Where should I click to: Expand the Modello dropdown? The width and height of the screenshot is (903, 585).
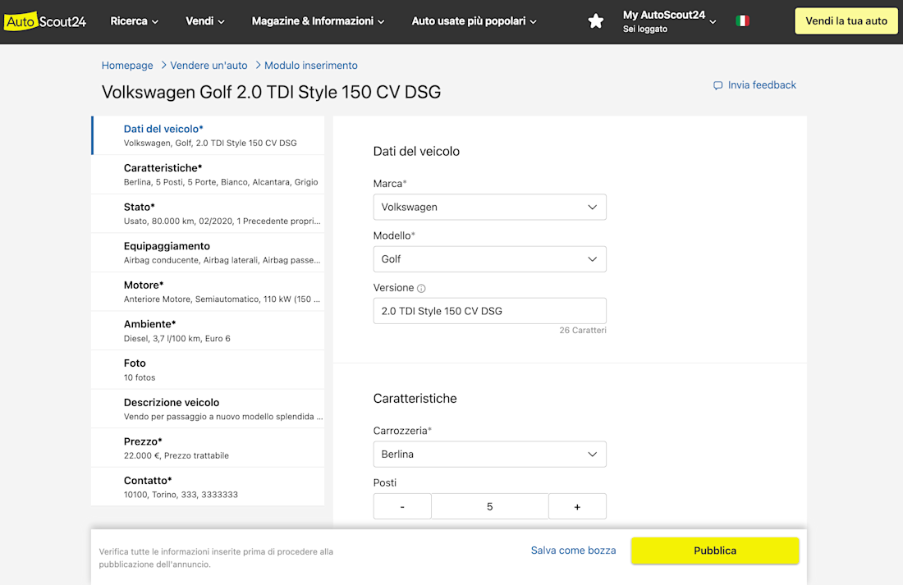489,259
